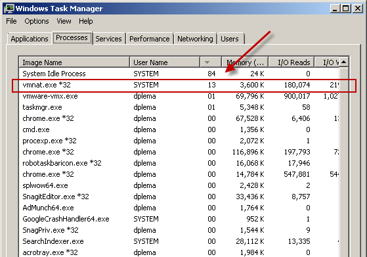Click the 547,881 I/O reads value
367x257 pixels.
pos(297,174)
